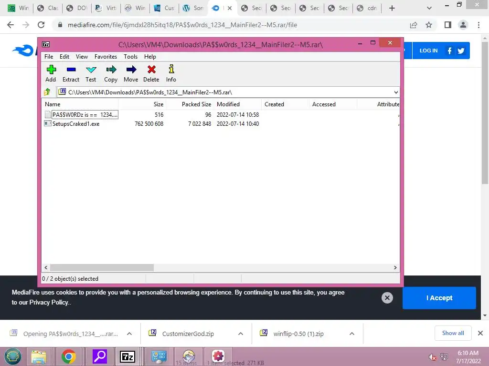Click the horizontal scrollbar thumb in 7-Zip
Viewport: 489px width, 366px height.
click(x=102, y=267)
